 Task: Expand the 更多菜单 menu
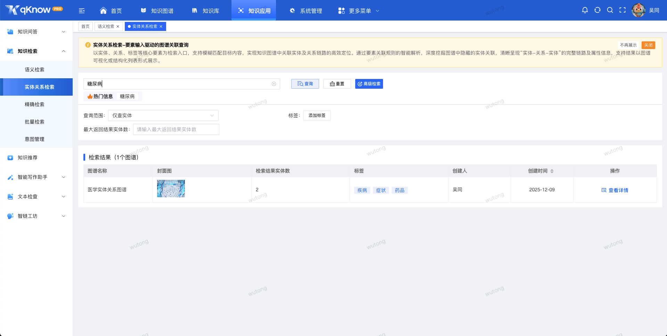[x=359, y=10]
